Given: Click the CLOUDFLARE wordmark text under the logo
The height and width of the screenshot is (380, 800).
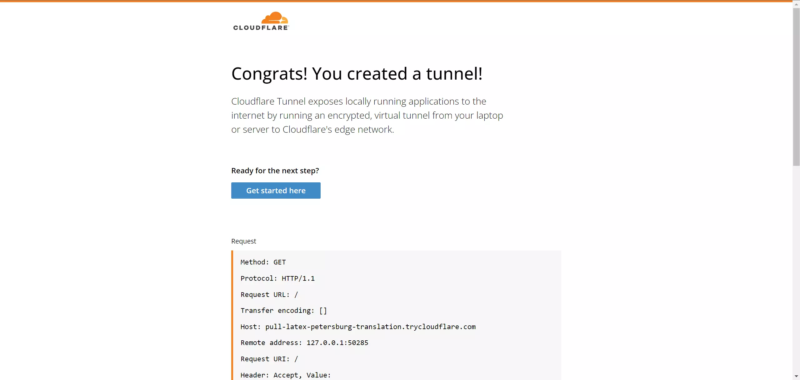Looking at the screenshot, I should coord(261,28).
